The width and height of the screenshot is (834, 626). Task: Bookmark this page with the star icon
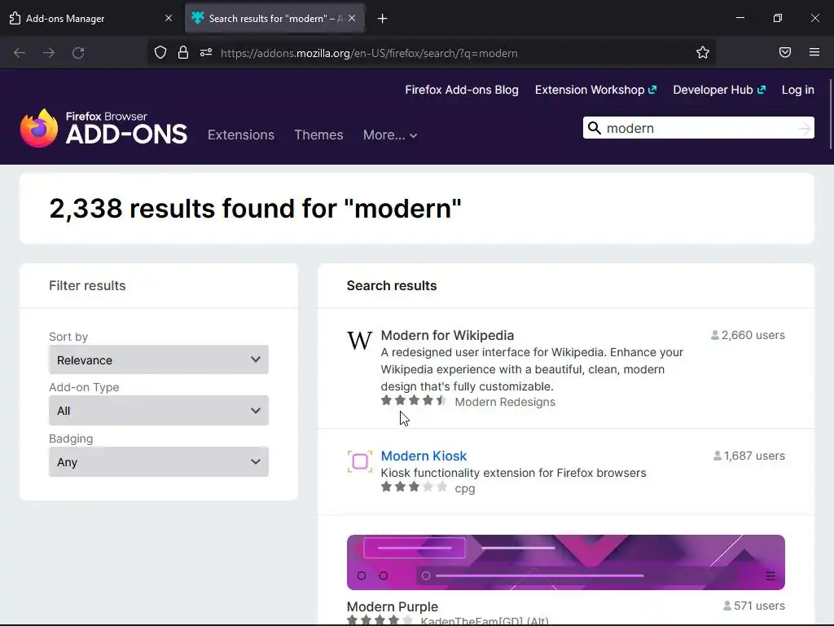703,53
